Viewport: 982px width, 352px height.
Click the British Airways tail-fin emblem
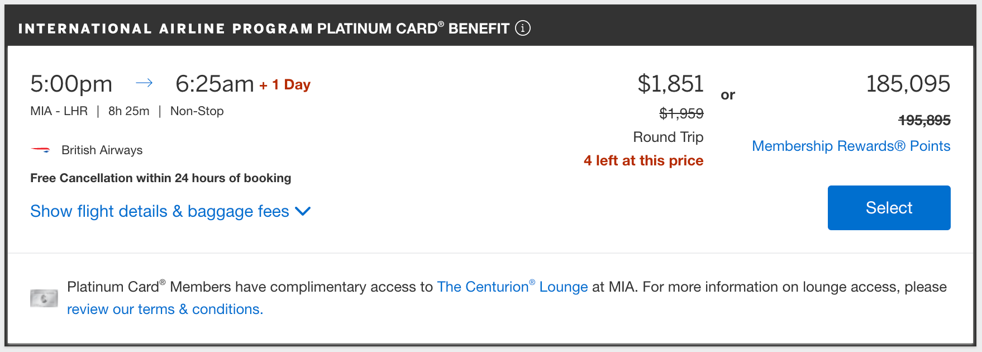click(40, 149)
